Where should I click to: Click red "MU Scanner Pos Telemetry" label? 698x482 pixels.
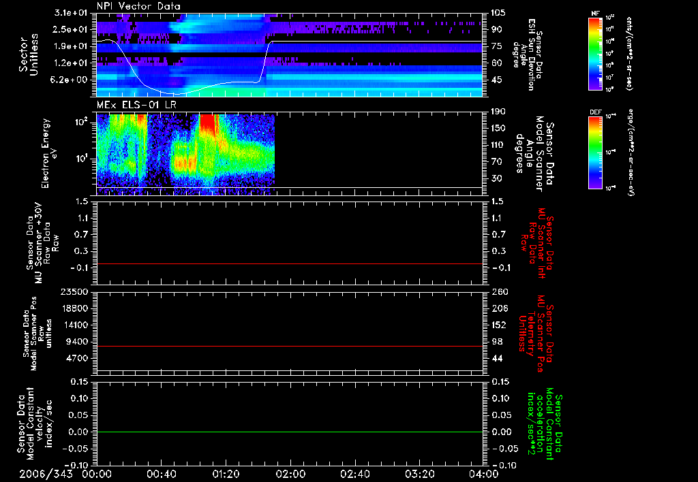[x=536, y=334]
